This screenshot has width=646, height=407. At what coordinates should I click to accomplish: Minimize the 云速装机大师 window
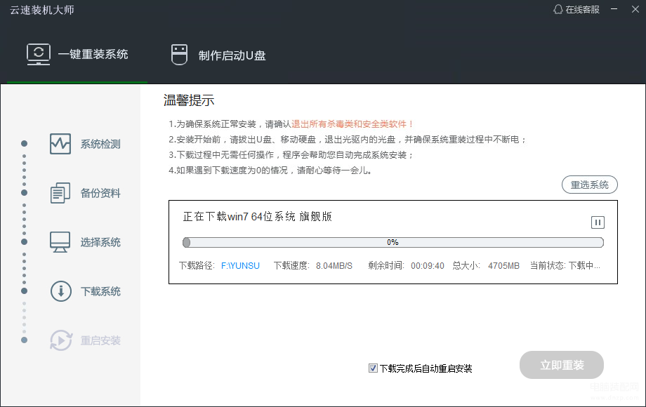coord(614,9)
